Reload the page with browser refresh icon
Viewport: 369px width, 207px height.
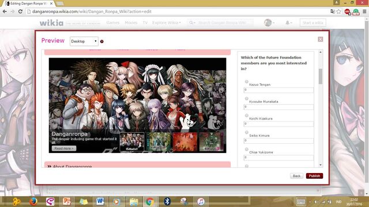click(20, 11)
